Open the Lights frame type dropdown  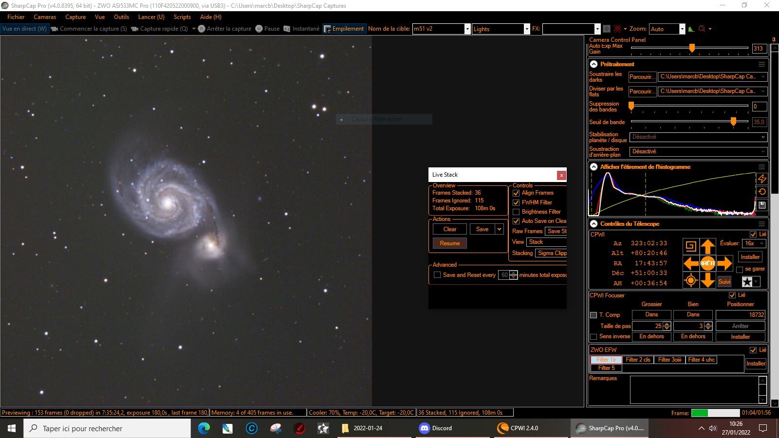coord(527,29)
